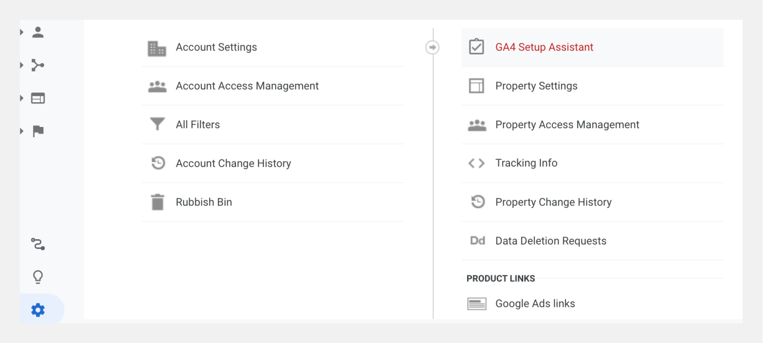The image size is (763, 343).
Task: Click people icon beside Account Access Management
Action: (157, 86)
